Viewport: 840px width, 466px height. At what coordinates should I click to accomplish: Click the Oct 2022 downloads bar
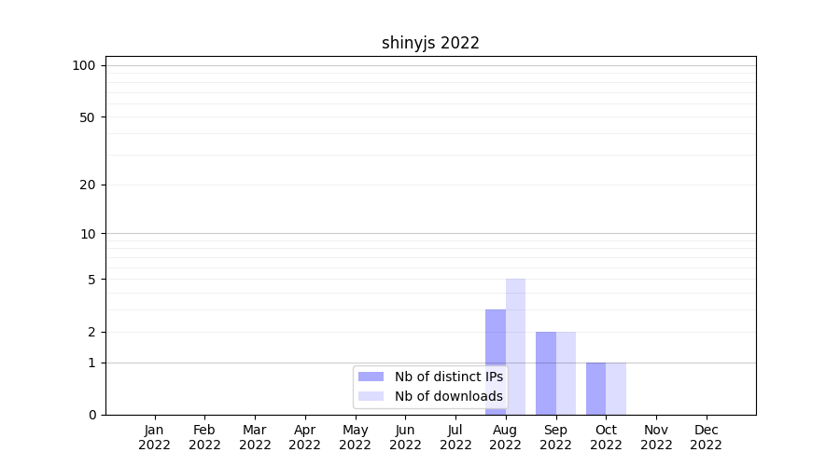616,389
